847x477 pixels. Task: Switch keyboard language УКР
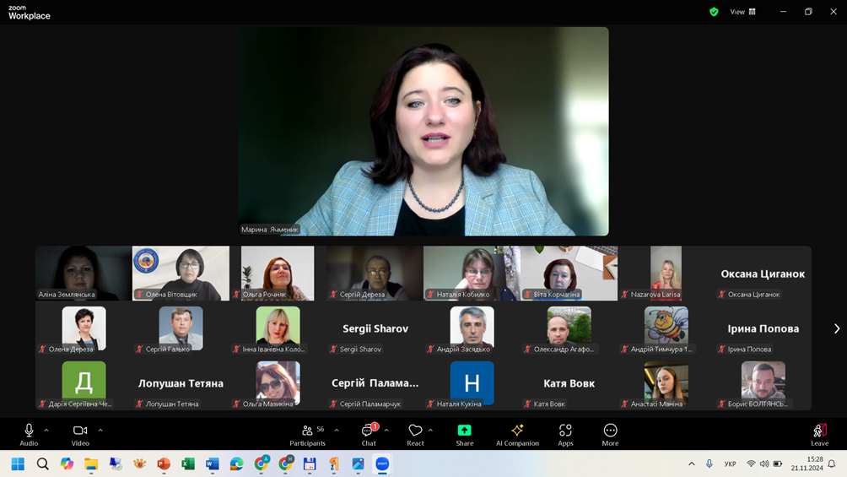[731, 464]
